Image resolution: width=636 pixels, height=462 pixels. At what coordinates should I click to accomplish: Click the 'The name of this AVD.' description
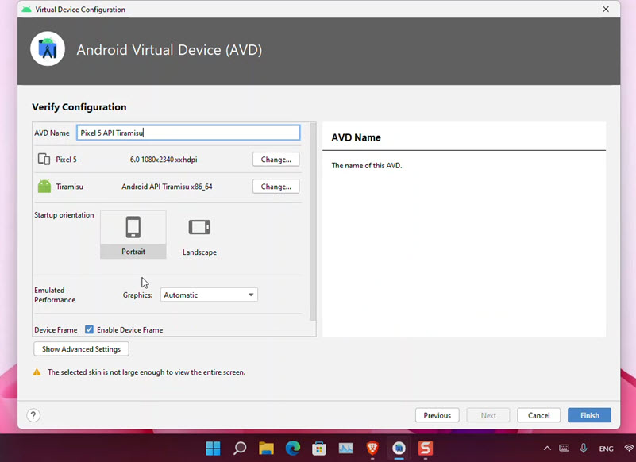[367, 165]
